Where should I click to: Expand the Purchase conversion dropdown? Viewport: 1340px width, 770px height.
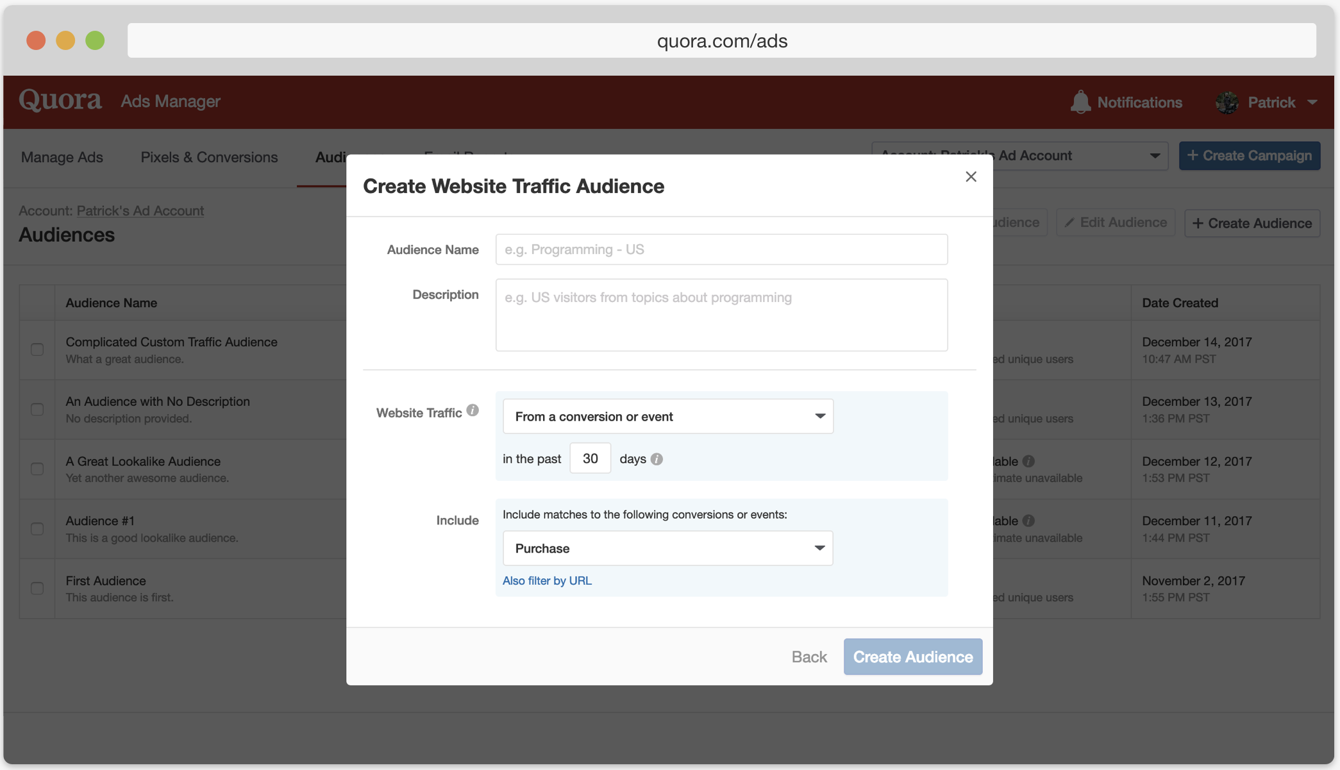click(667, 548)
